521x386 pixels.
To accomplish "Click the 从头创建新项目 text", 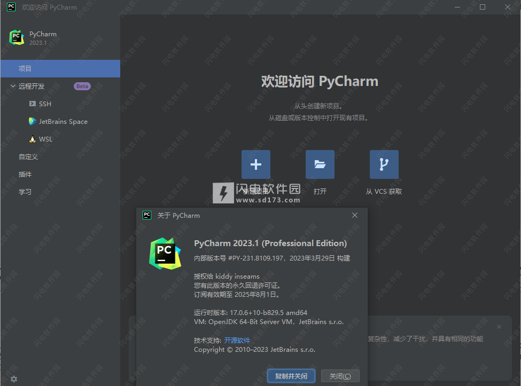I will click(318, 106).
